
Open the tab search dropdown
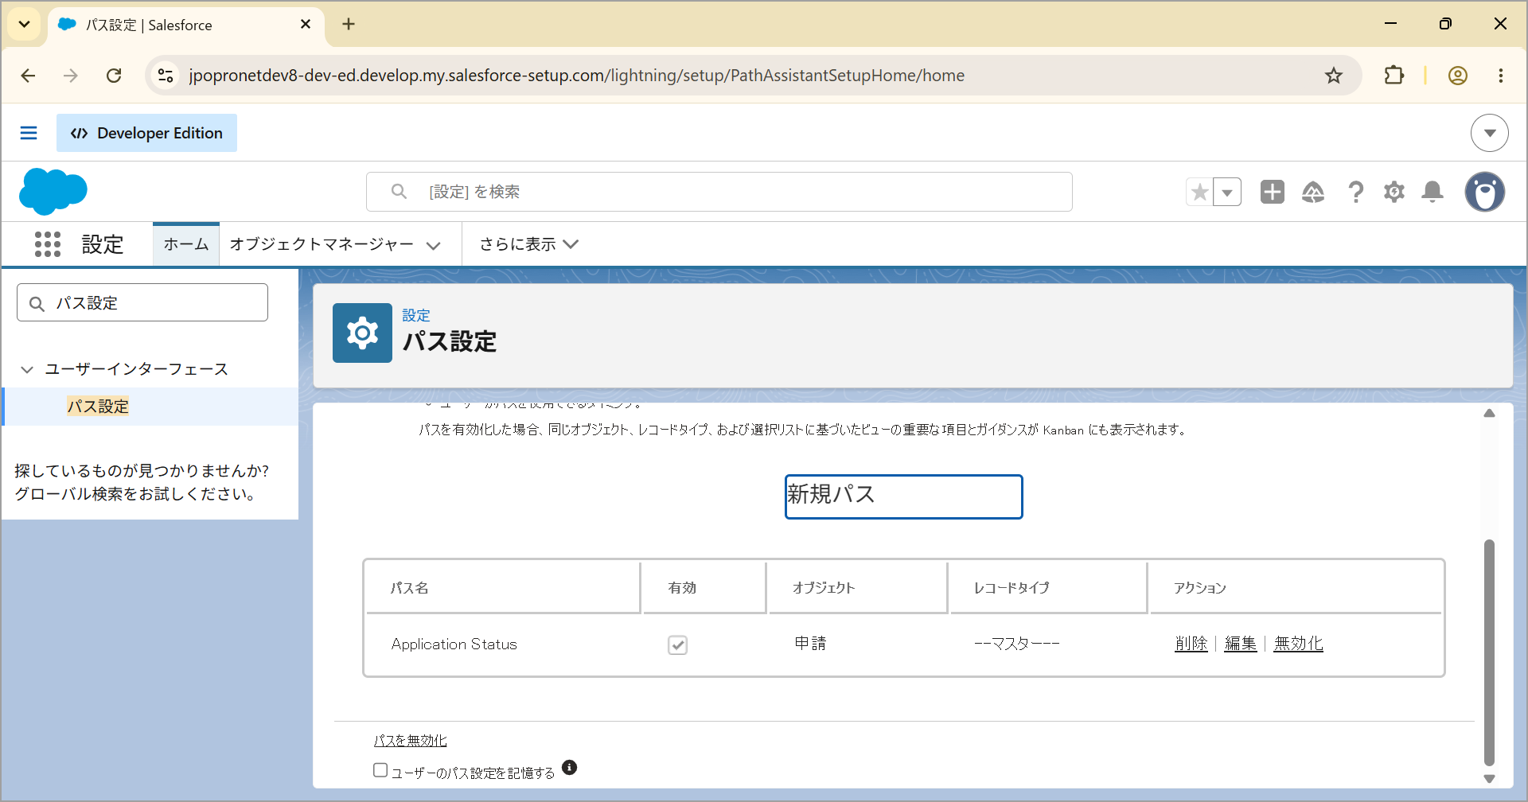[x=25, y=24]
